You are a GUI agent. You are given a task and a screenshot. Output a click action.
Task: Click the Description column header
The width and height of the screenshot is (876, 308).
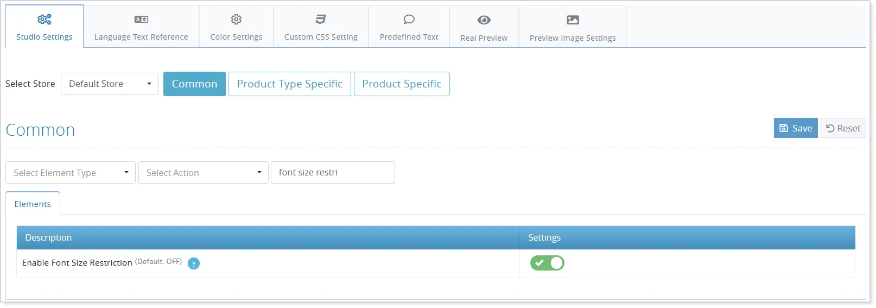(268, 237)
